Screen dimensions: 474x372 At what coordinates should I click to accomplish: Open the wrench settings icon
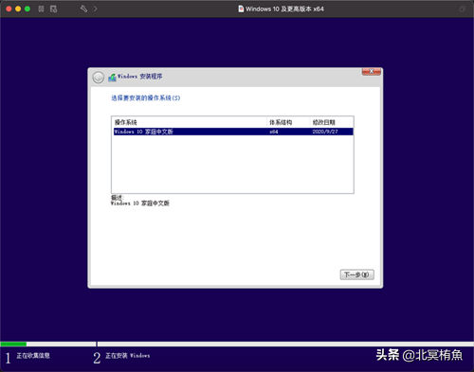(x=83, y=9)
